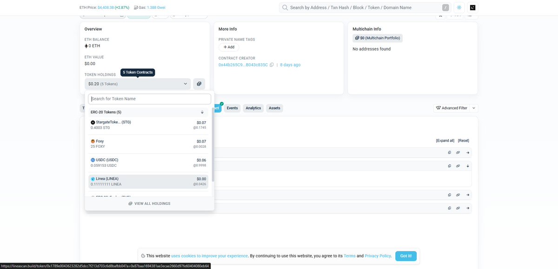Click the [Expand all] link
Screen dimensions: 558x269
coord(445,140)
